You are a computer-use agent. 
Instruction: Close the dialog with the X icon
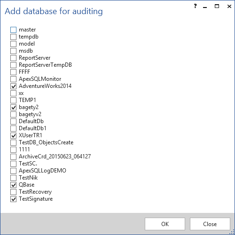point(229,6)
